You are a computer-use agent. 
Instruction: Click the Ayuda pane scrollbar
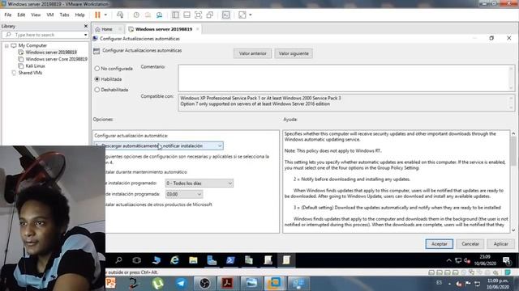(x=513, y=152)
